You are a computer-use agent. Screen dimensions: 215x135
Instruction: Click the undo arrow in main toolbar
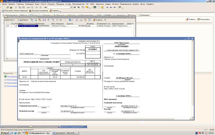point(37,7)
